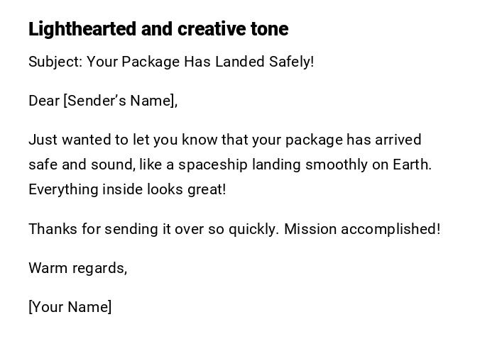The width and height of the screenshot is (497, 351).
Task: Click the 'Subject:' label text
Action: (x=55, y=62)
